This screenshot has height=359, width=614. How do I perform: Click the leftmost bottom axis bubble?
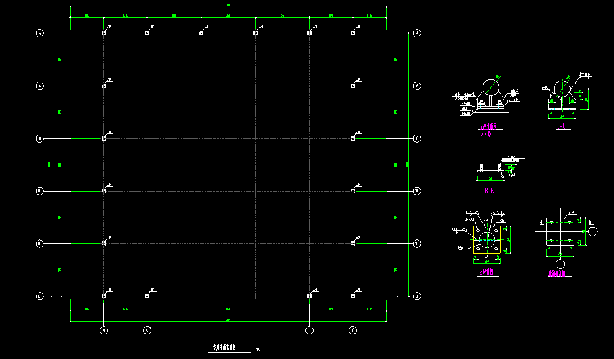[103, 330]
